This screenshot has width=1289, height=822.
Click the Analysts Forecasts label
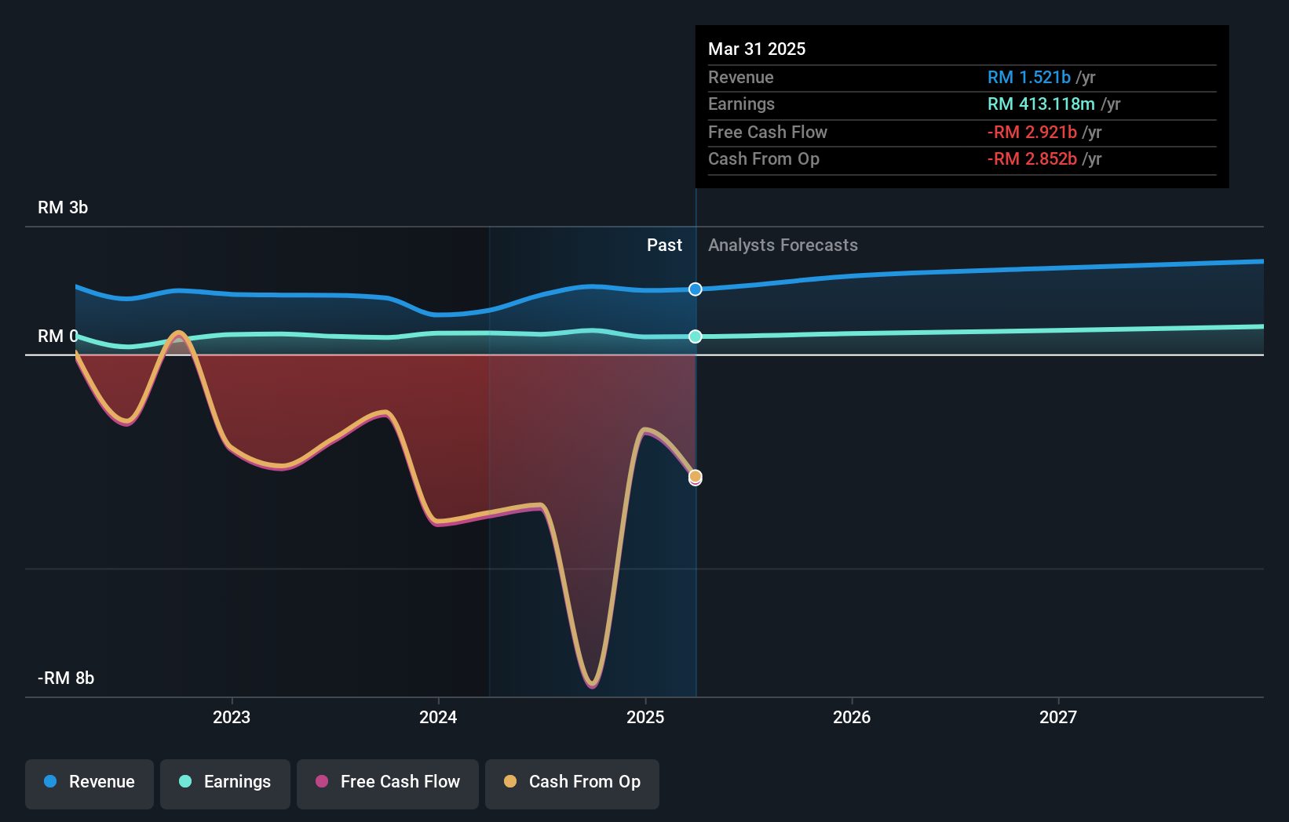pos(783,246)
